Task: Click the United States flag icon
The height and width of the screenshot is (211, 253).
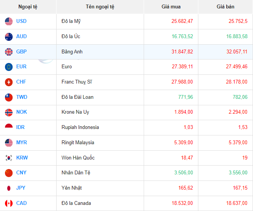Action: coord(9,21)
